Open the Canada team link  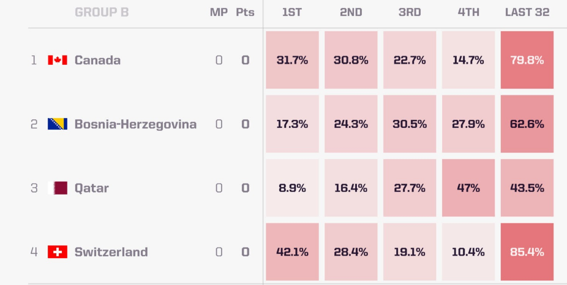97,60
